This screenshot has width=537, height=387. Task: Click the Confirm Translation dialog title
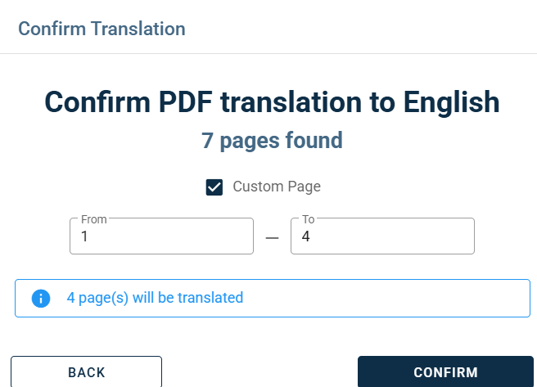point(102,29)
